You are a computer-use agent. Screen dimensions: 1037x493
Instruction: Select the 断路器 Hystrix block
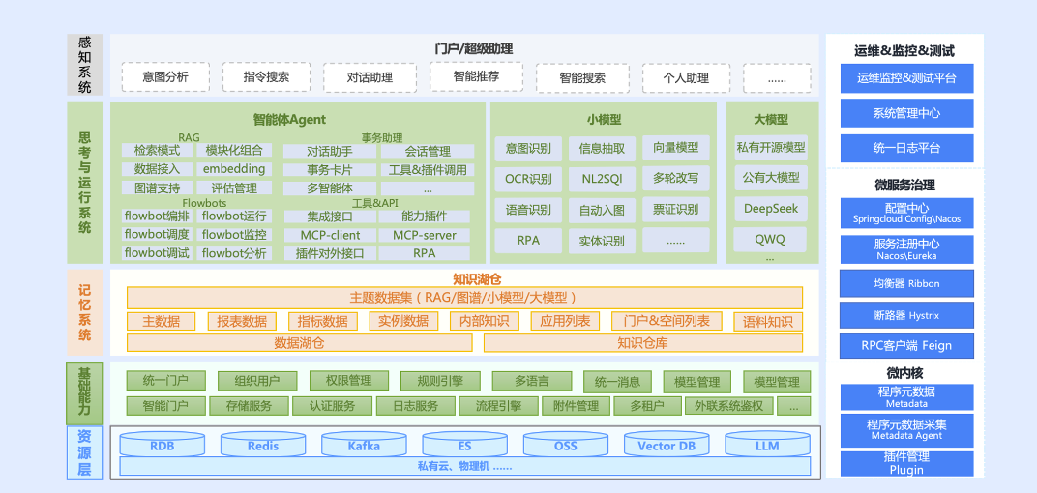click(x=906, y=315)
